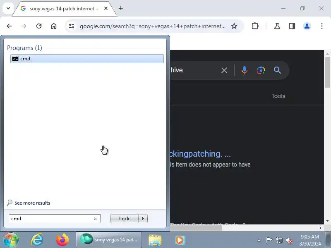
Task: Open Google search Tools
Action: pos(278,96)
